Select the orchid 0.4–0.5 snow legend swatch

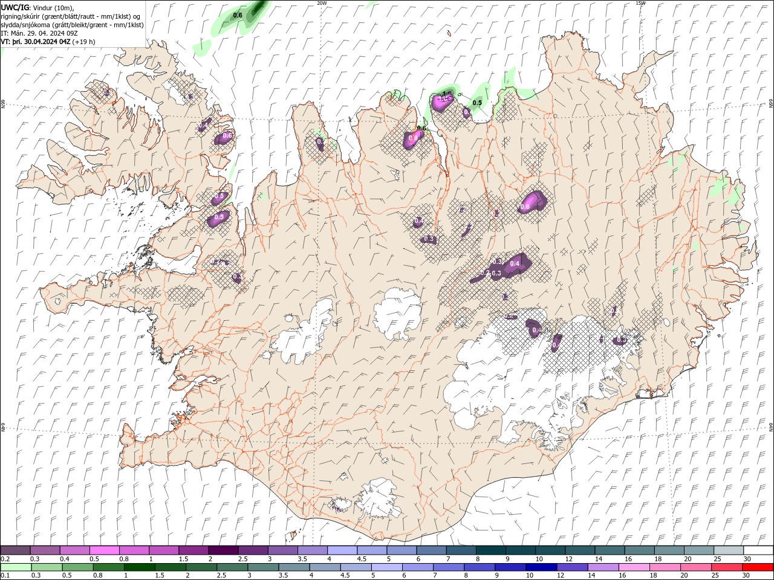[74, 550]
